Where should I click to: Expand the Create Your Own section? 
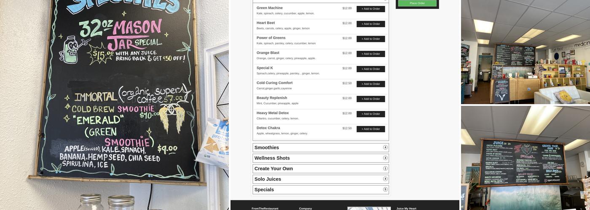coord(321,168)
